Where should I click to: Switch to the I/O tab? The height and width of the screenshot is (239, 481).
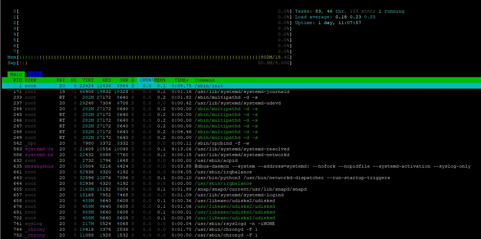point(35,74)
